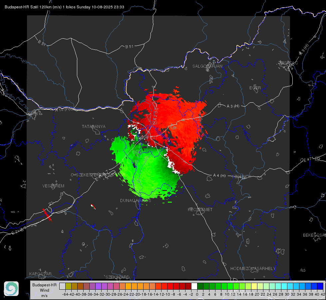
Task: Click the KAPOSVÁR city label
Action: [x=40, y=274]
